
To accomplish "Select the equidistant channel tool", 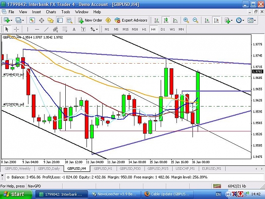I will [56, 29].
